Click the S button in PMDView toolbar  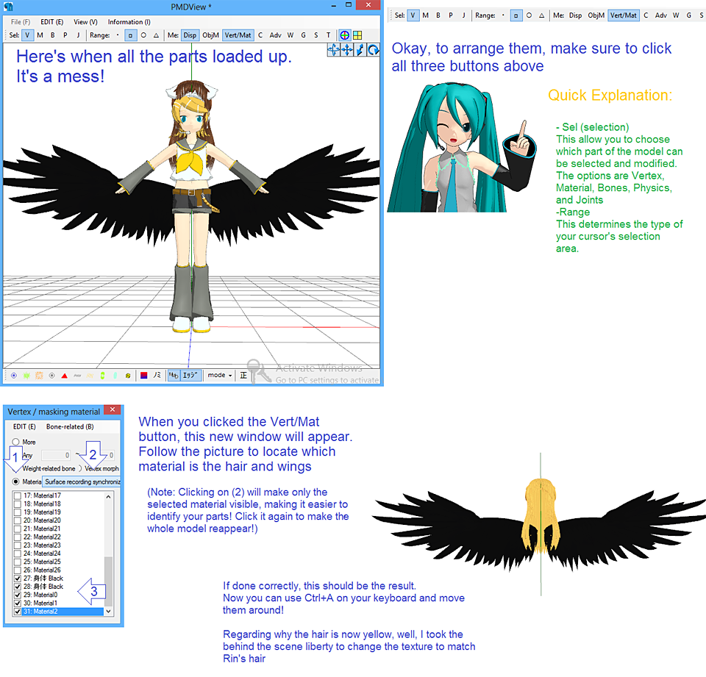click(315, 35)
